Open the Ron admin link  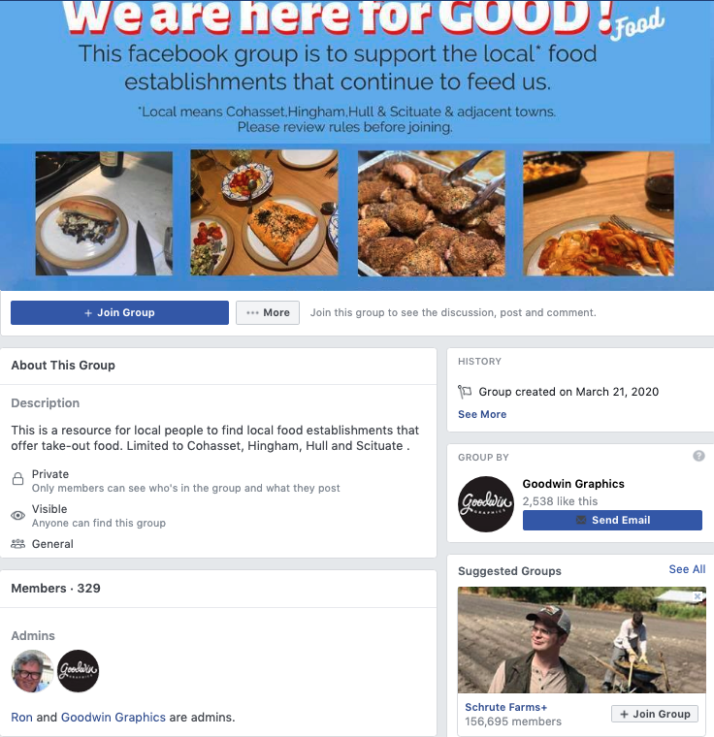(21, 718)
